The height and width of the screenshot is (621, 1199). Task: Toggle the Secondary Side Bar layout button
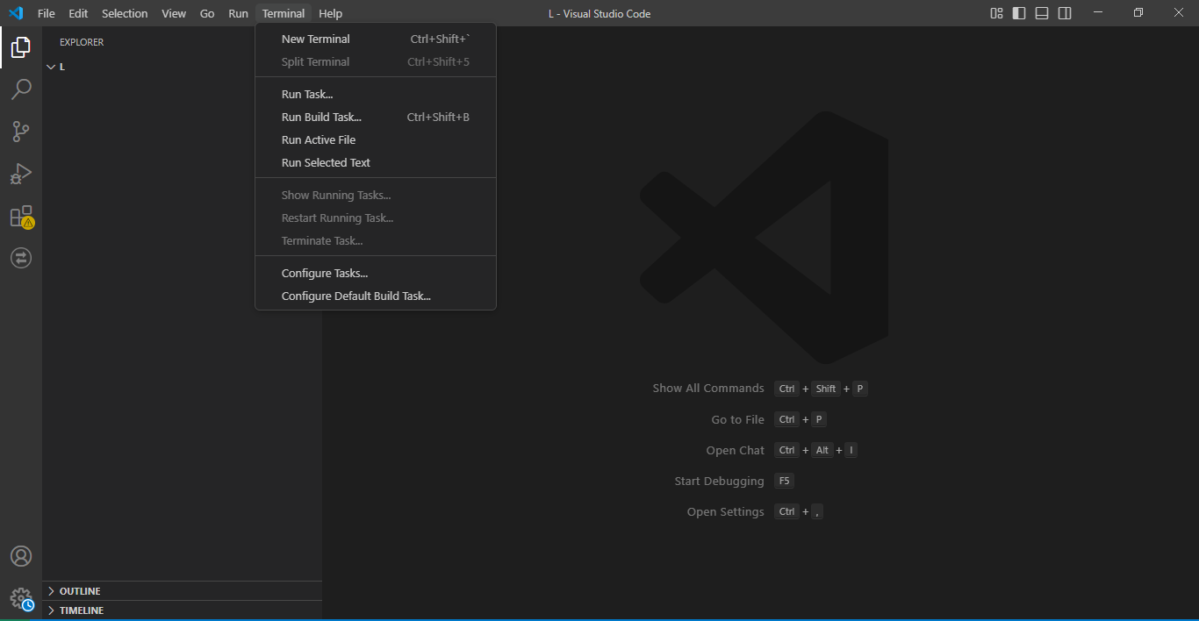tap(1065, 13)
